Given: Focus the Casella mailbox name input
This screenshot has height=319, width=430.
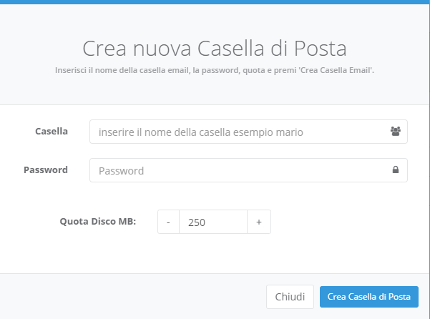Looking at the screenshot, I should 248,132.
